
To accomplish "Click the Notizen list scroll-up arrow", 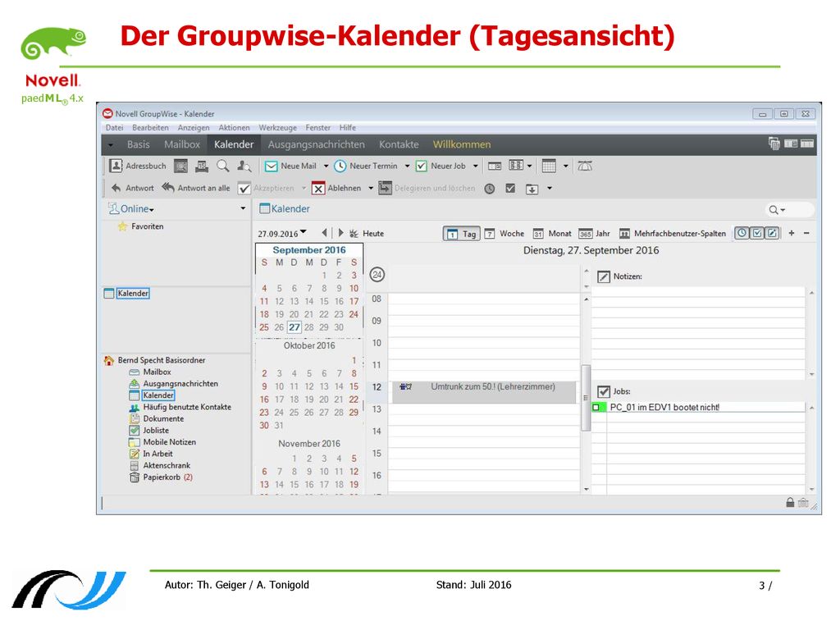I will click(811, 293).
